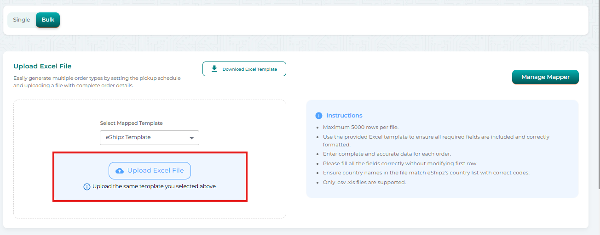Click the 'Only .csv .xls files' instruction

click(364, 182)
